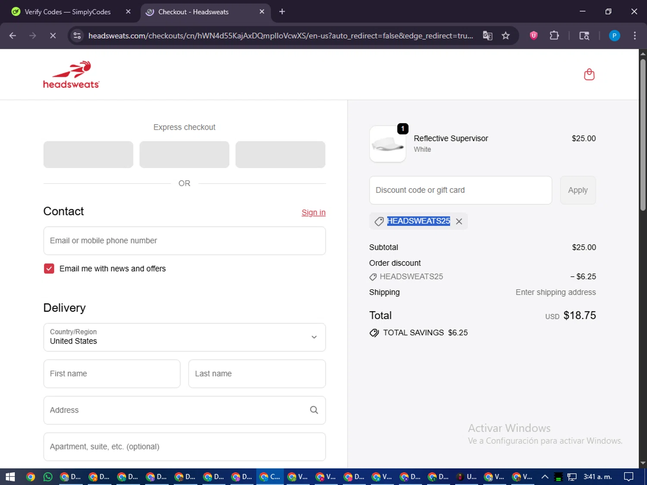Click the Headsweats logo
The height and width of the screenshot is (485, 647).
pos(71,75)
